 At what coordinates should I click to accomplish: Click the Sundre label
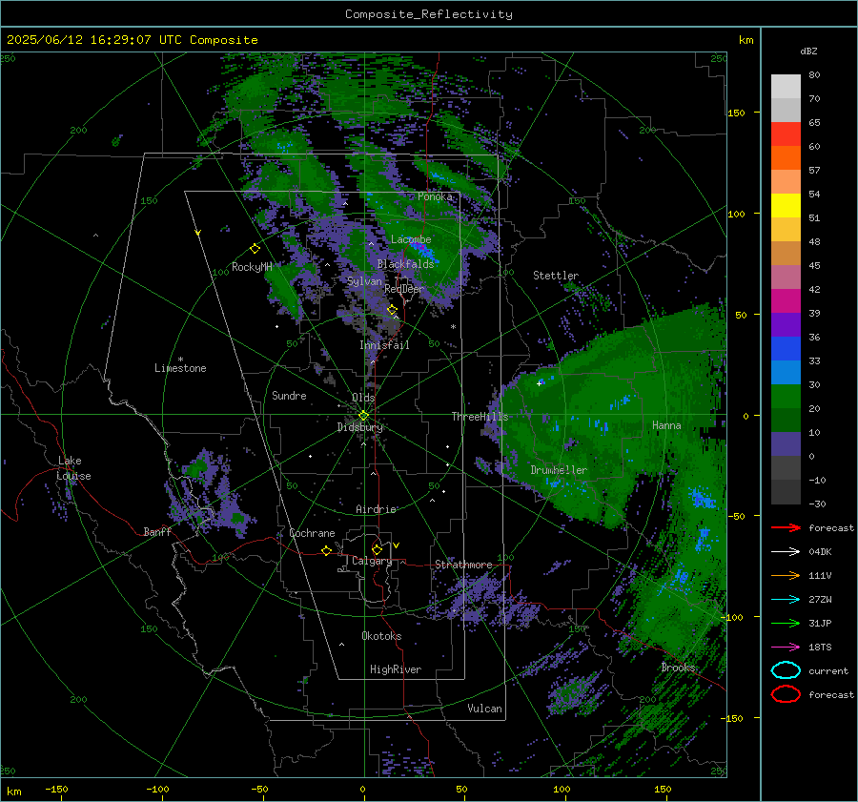click(x=289, y=395)
